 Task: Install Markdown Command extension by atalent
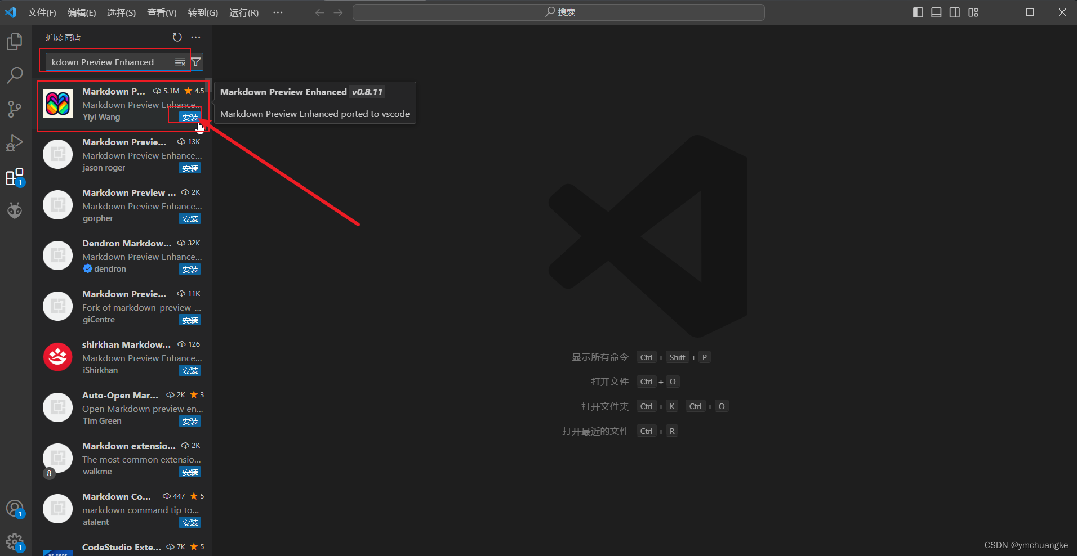pos(190,522)
